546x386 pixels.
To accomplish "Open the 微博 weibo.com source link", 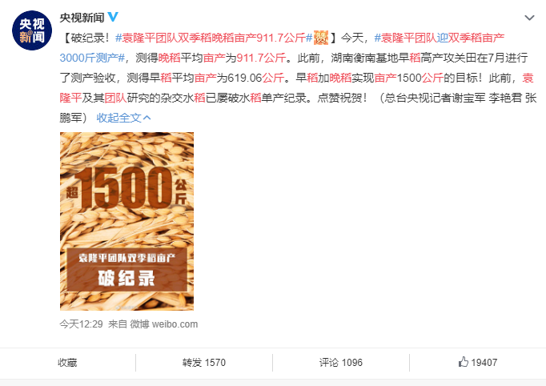I will (x=164, y=324).
